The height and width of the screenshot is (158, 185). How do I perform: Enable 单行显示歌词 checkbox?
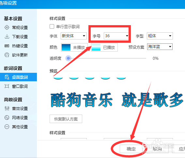point(52,26)
